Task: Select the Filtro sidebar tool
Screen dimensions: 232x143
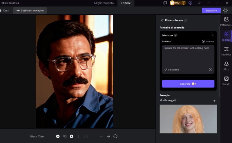Action: point(226,66)
